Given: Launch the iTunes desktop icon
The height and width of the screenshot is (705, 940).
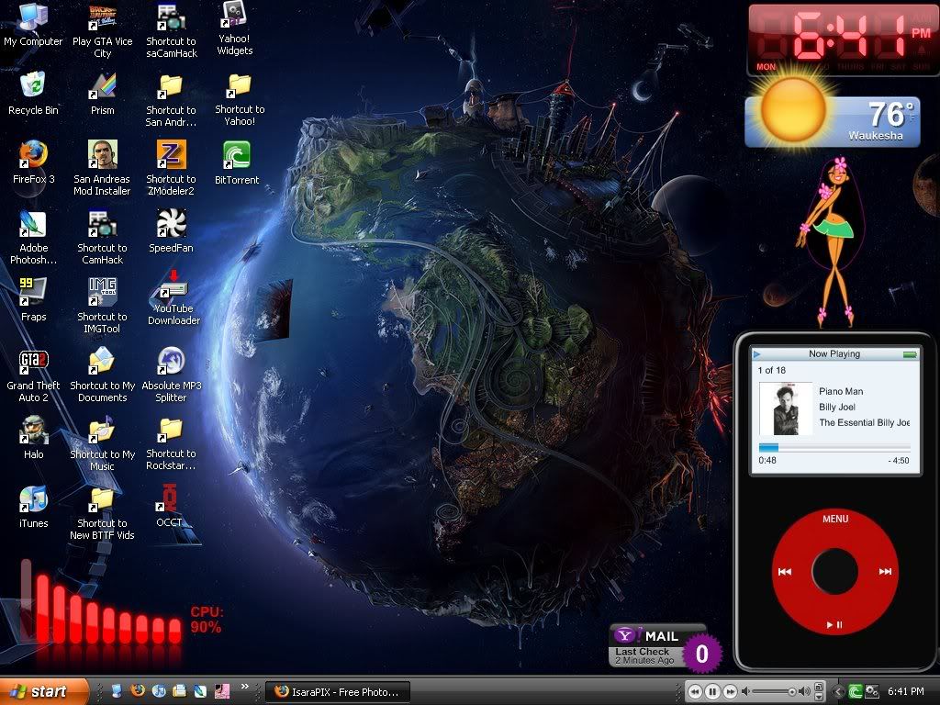Looking at the screenshot, I should point(33,500).
